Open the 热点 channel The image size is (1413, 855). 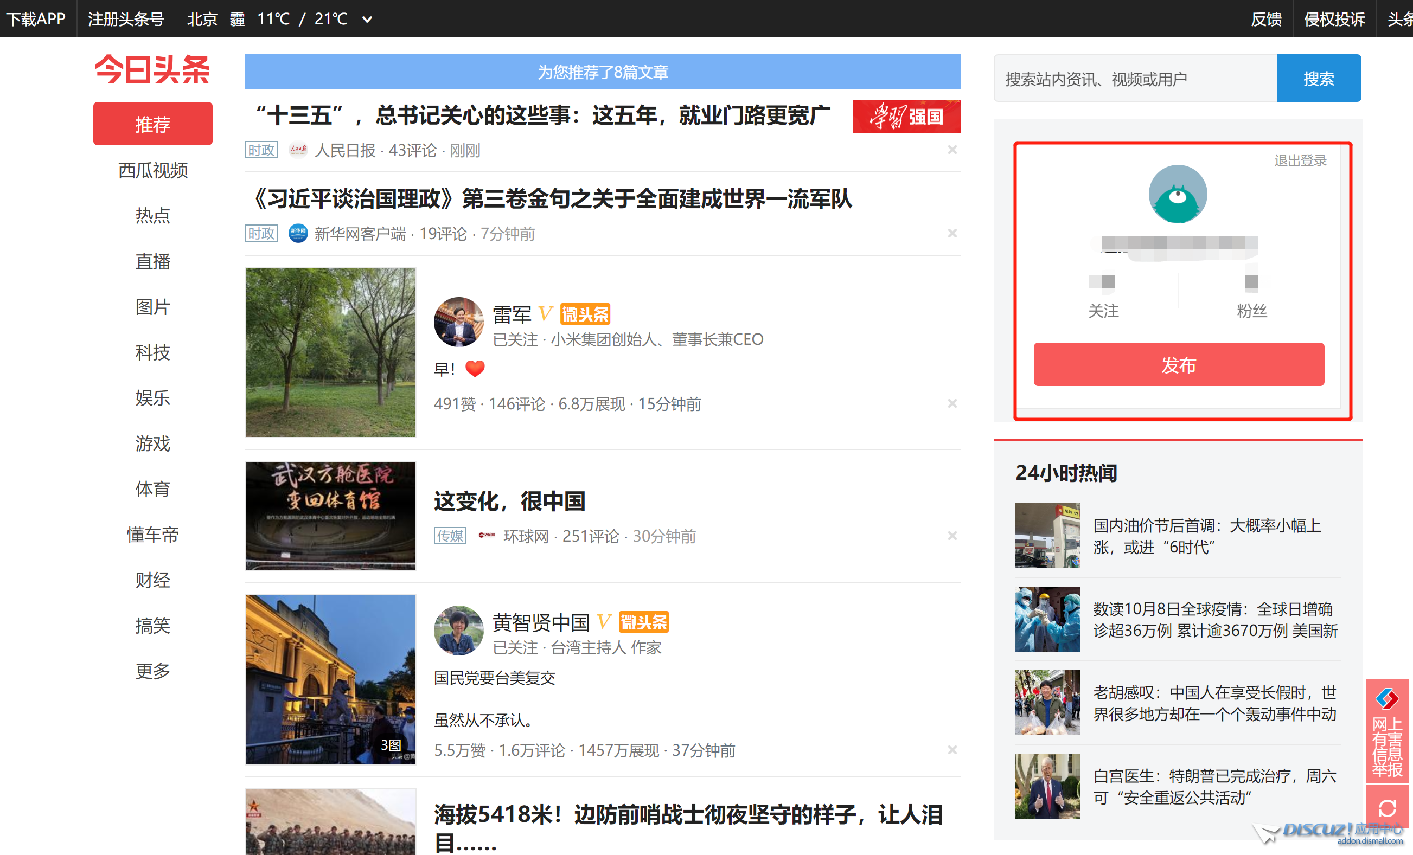coord(152,215)
